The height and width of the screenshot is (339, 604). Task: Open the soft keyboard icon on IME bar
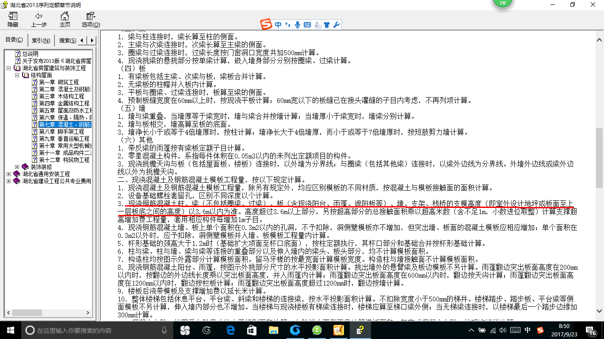click(307, 25)
